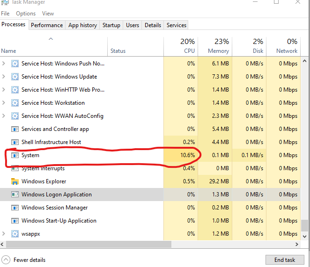This screenshot has height=267, width=310.
Task: Click the vertical scrollbar down arrow
Action: click(305, 237)
